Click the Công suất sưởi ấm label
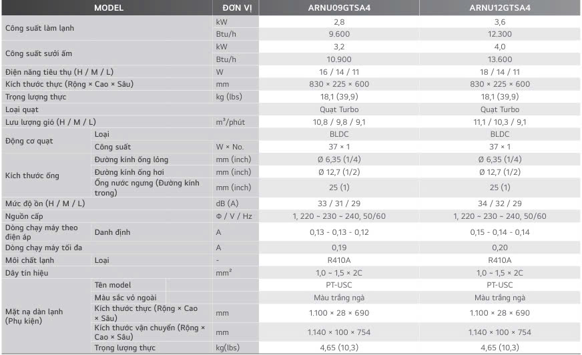Image resolution: width=582 pixels, height=355 pixels. coord(39,53)
